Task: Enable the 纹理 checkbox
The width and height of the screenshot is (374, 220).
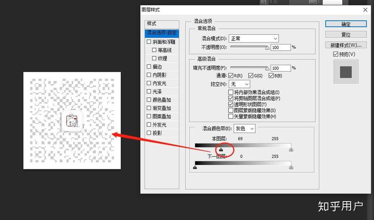Action: click(154, 58)
